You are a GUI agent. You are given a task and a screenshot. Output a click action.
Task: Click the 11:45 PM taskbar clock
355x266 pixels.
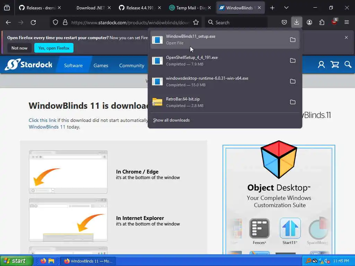coord(341,261)
